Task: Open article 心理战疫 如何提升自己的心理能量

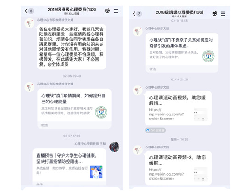Action: click(74, 109)
